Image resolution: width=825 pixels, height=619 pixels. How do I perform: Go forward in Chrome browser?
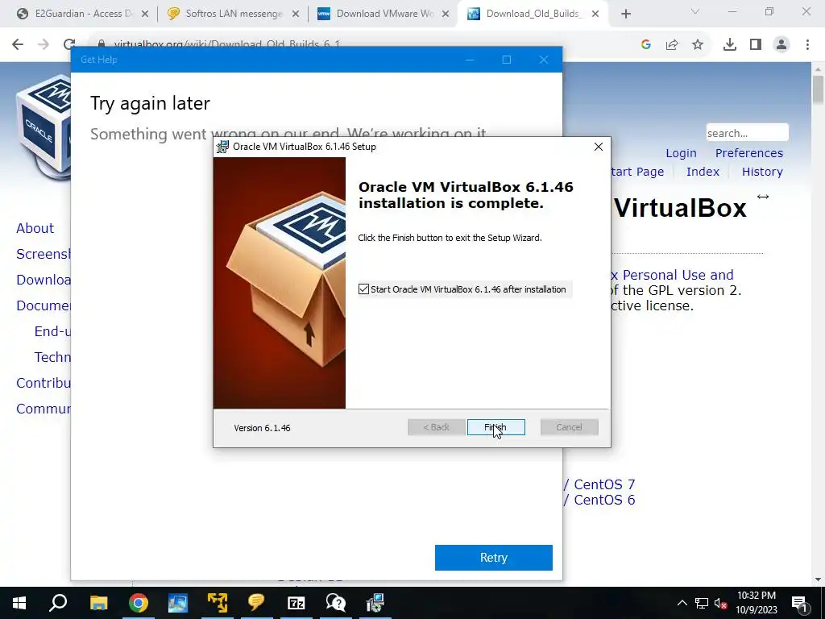44,45
